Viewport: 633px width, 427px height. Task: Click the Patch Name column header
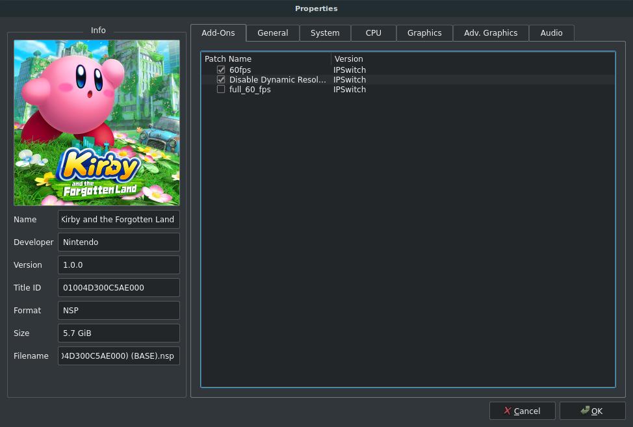pos(266,59)
